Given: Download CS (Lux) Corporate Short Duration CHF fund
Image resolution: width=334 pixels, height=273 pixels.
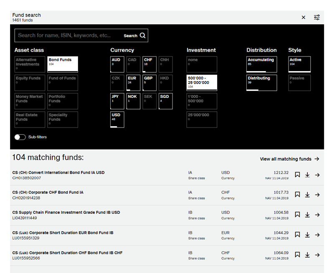Looking at the screenshot, I should (x=307, y=255).
